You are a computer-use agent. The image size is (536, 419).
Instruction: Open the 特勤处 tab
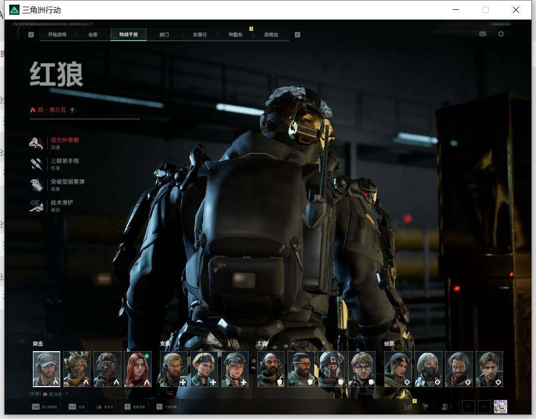pyautogui.click(x=236, y=34)
